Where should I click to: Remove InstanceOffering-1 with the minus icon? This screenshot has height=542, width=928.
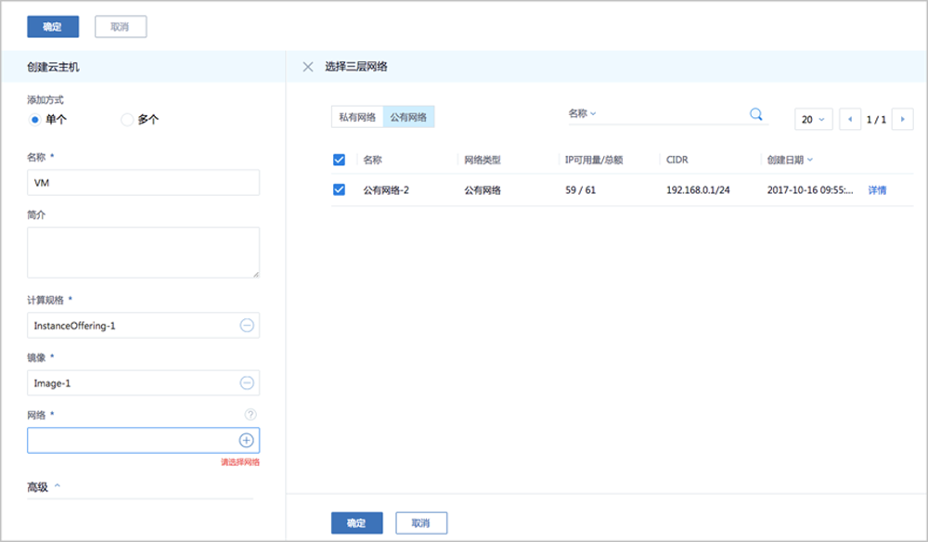247,326
